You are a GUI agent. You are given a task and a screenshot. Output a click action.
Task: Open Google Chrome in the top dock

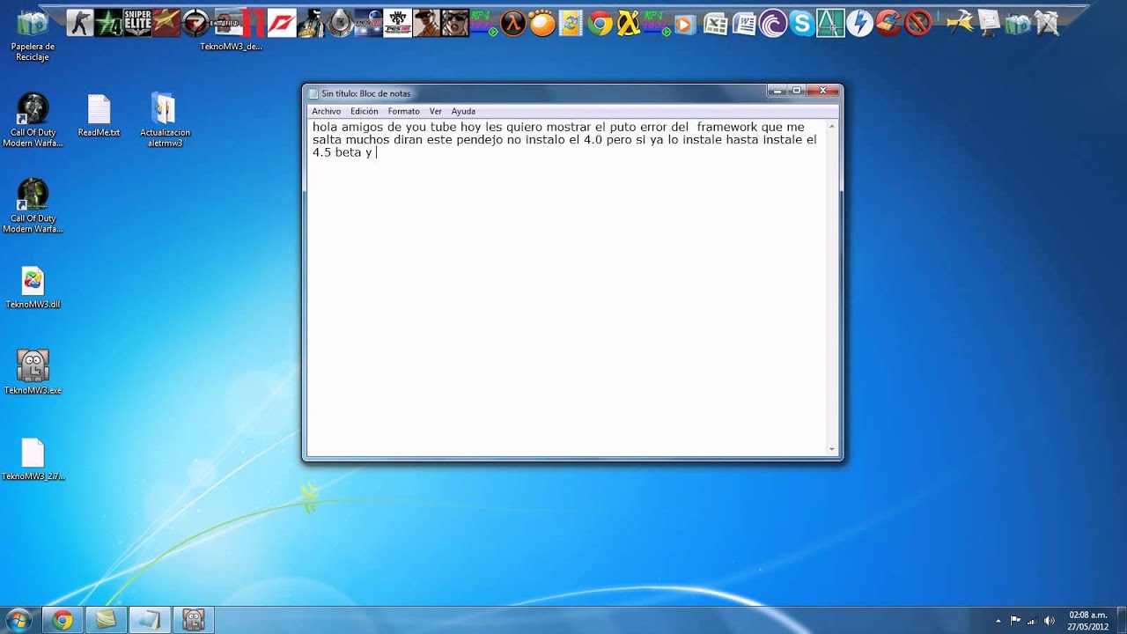[600, 23]
